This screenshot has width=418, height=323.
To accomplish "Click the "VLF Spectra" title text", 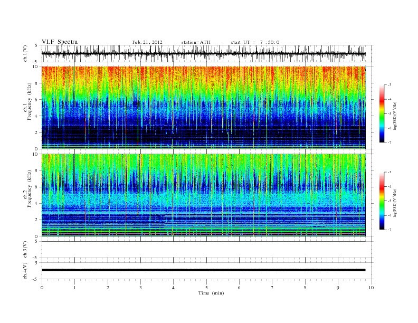I will click(x=60, y=42).
